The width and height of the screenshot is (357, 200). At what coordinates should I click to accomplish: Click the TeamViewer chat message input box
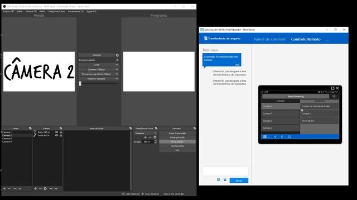[225, 171]
